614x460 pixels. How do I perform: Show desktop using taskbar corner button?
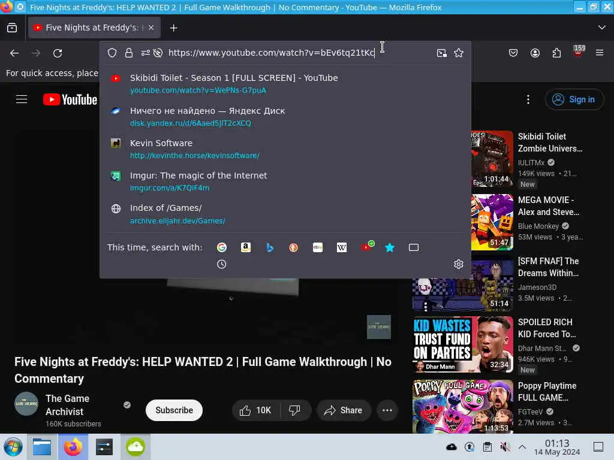pos(598,447)
